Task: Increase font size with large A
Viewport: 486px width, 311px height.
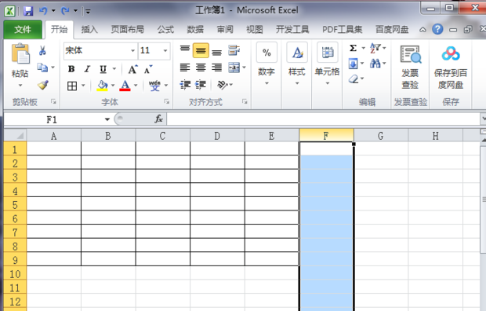Action: coord(132,69)
